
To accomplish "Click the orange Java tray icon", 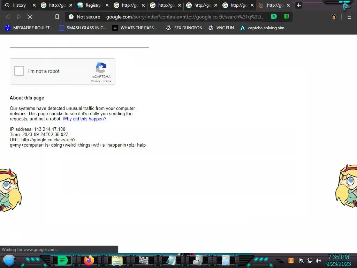I will pyautogui.click(x=291, y=260).
